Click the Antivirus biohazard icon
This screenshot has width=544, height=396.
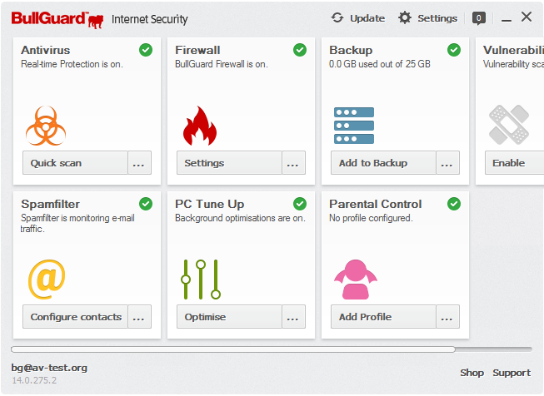click(x=47, y=126)
